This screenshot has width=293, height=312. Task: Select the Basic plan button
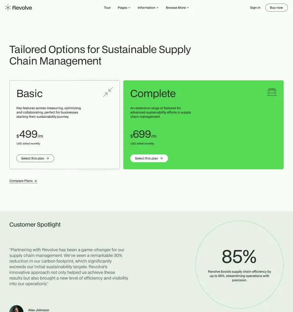[x=35, y=158]
